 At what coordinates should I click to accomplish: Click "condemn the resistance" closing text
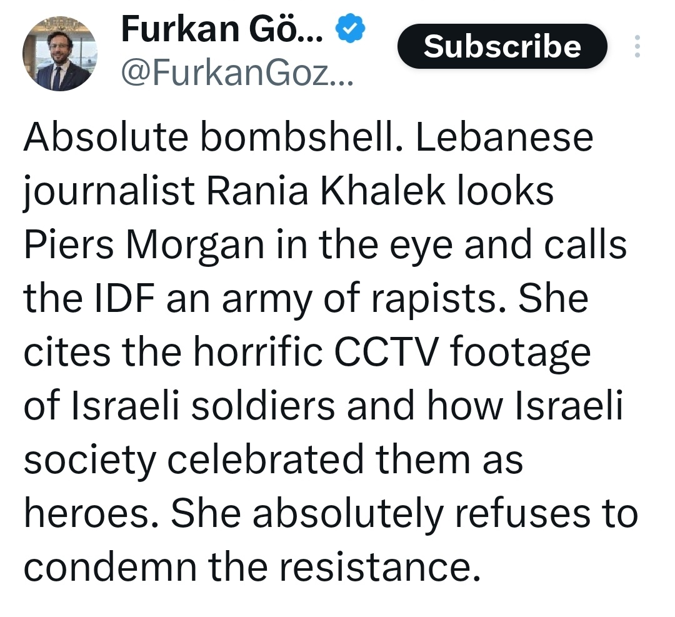(x=246, y=568)
